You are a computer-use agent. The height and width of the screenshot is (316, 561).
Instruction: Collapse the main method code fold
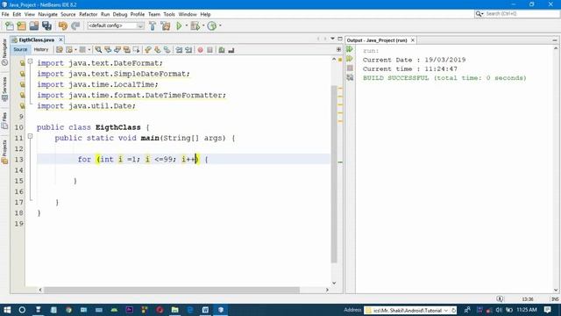tap(30, 136)
